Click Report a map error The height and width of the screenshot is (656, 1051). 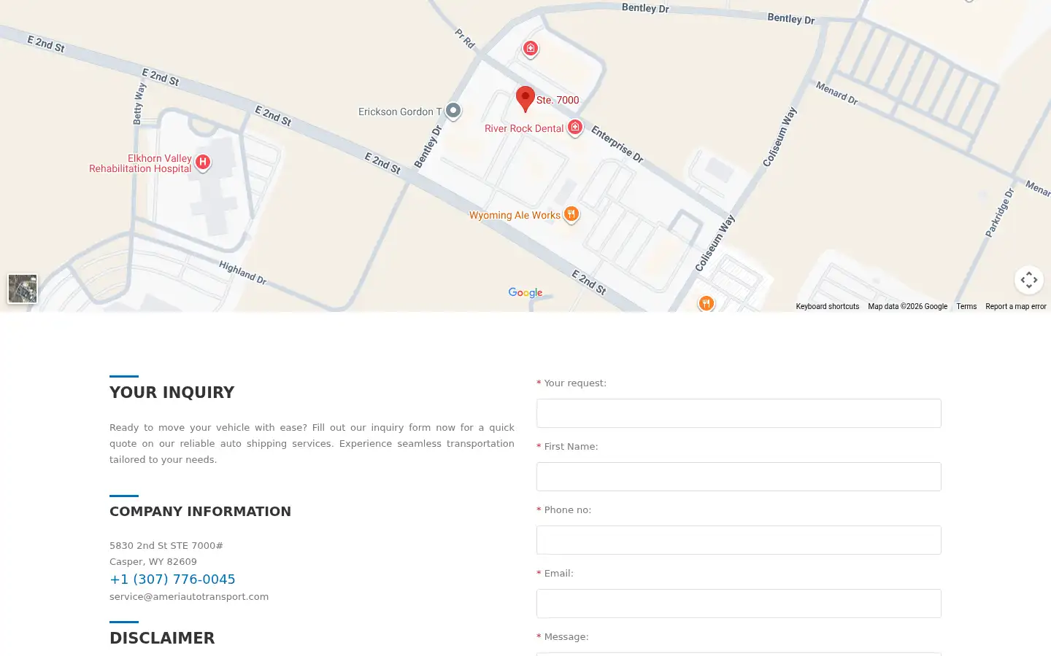[x=1015, y=307]
